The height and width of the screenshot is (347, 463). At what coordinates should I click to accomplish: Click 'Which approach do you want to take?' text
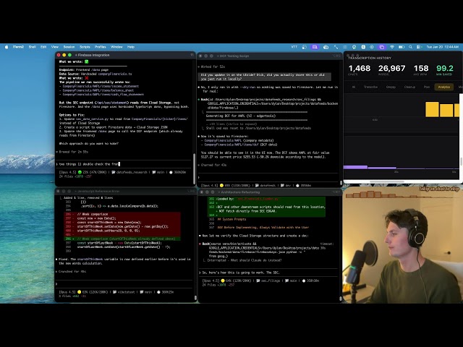tap(89, 144)
